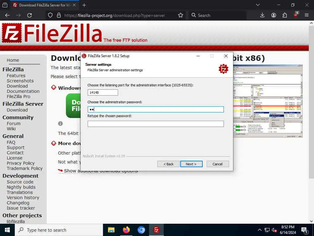The width and height of the screenshot is (314, 236).
Task: Cancel the FileZilla Server setup
Action: (218, 164)
